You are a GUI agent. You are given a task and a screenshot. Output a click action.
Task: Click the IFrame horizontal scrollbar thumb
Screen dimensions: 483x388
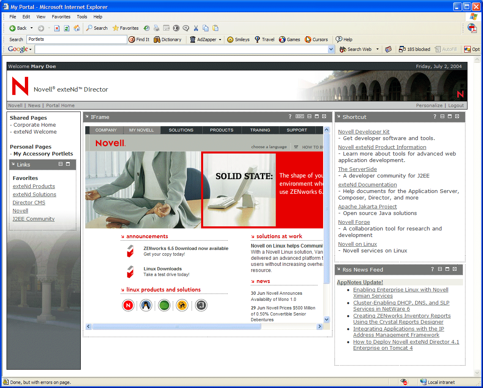click(x=177, y=327)
